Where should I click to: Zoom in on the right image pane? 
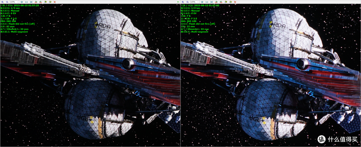(183, 2)
